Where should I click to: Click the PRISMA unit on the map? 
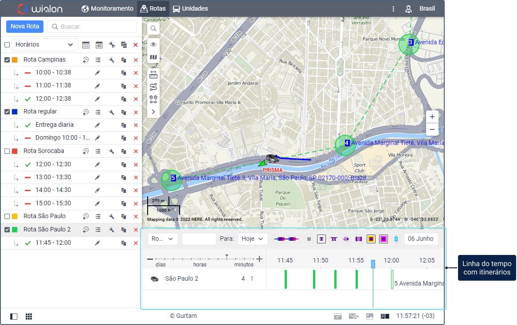(x=272, y=159)
